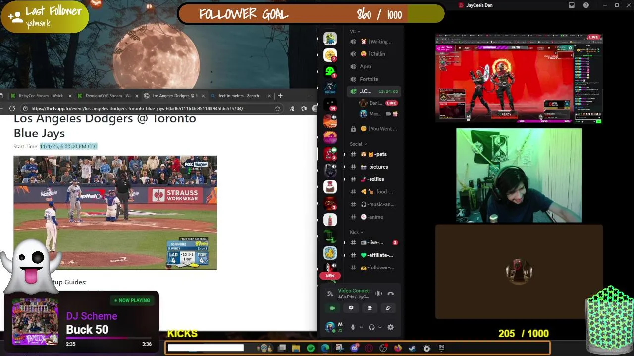Close the 'feet to meters - Search' tab

click(x=269, y=96)
